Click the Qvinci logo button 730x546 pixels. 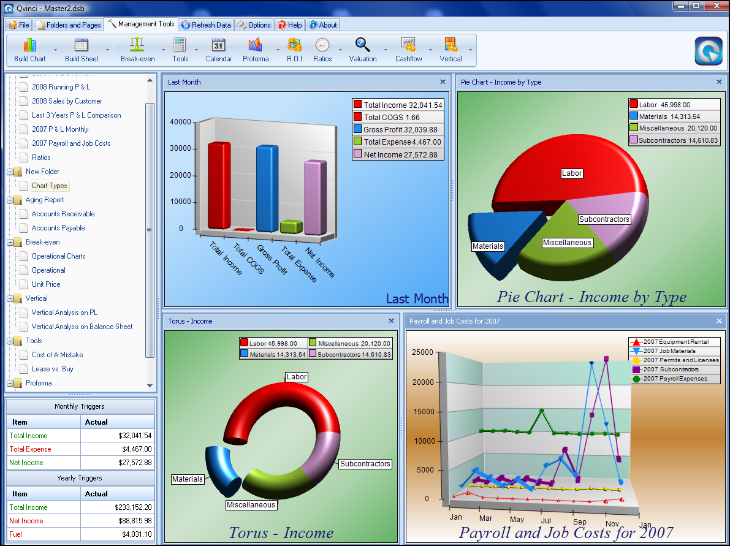tap(709, 51)
